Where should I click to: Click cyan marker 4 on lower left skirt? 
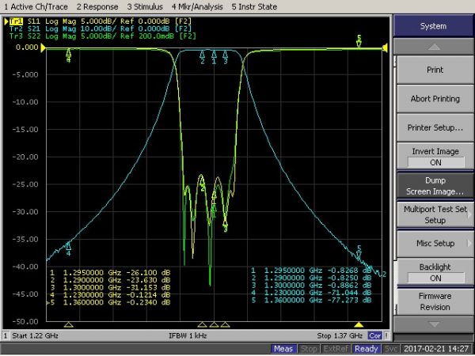(68, 249)
